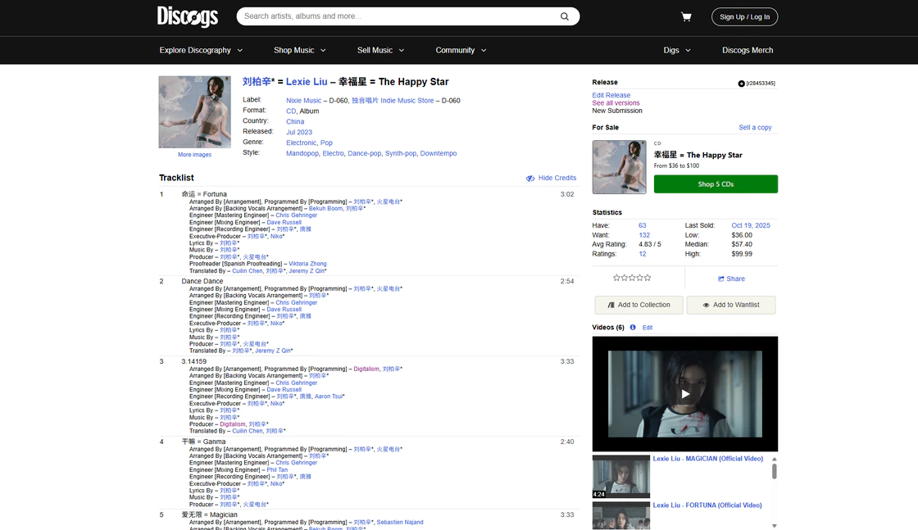The height and width of the screenshot is (530, 918).
Task: Open the Digs menu
Action: (x=676, y=50)
